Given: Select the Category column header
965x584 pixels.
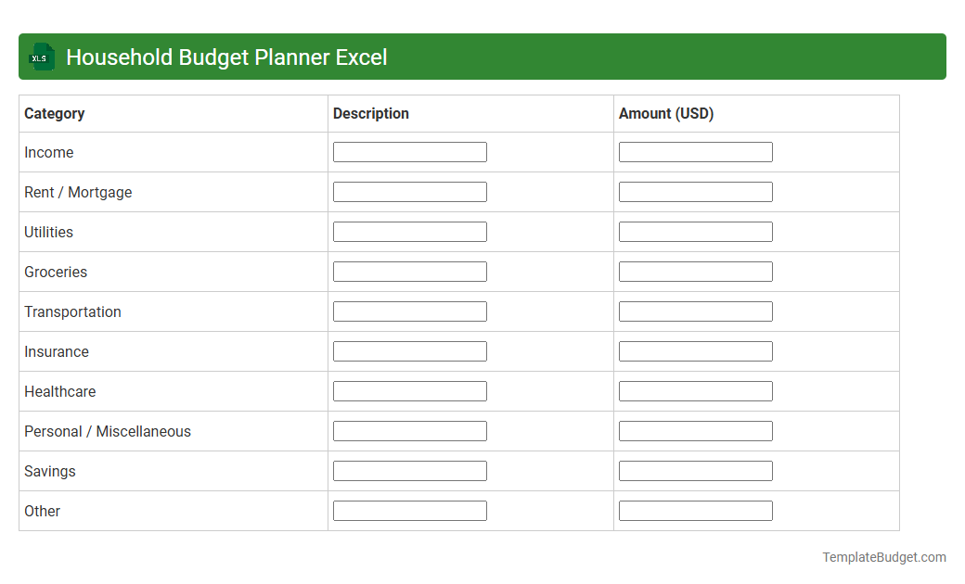Looking at the screenshot, I should click(x=55, y=113).
